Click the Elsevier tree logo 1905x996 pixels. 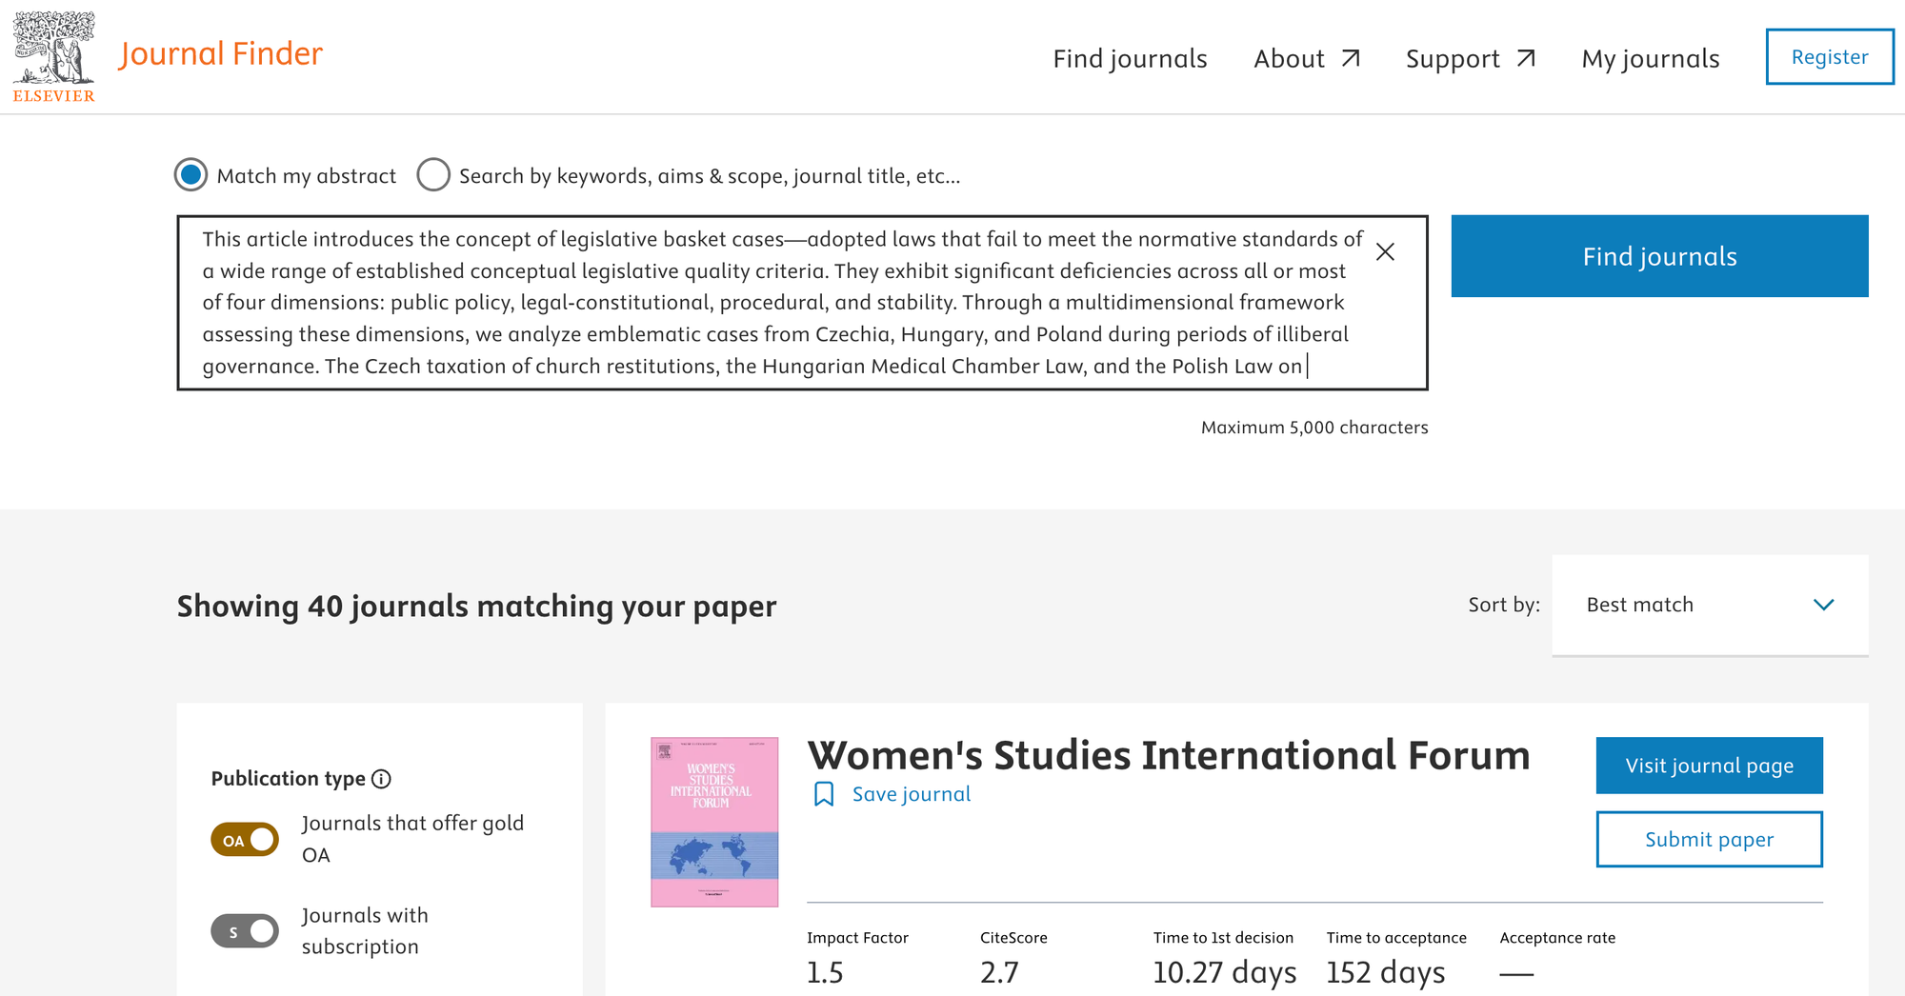54,56
